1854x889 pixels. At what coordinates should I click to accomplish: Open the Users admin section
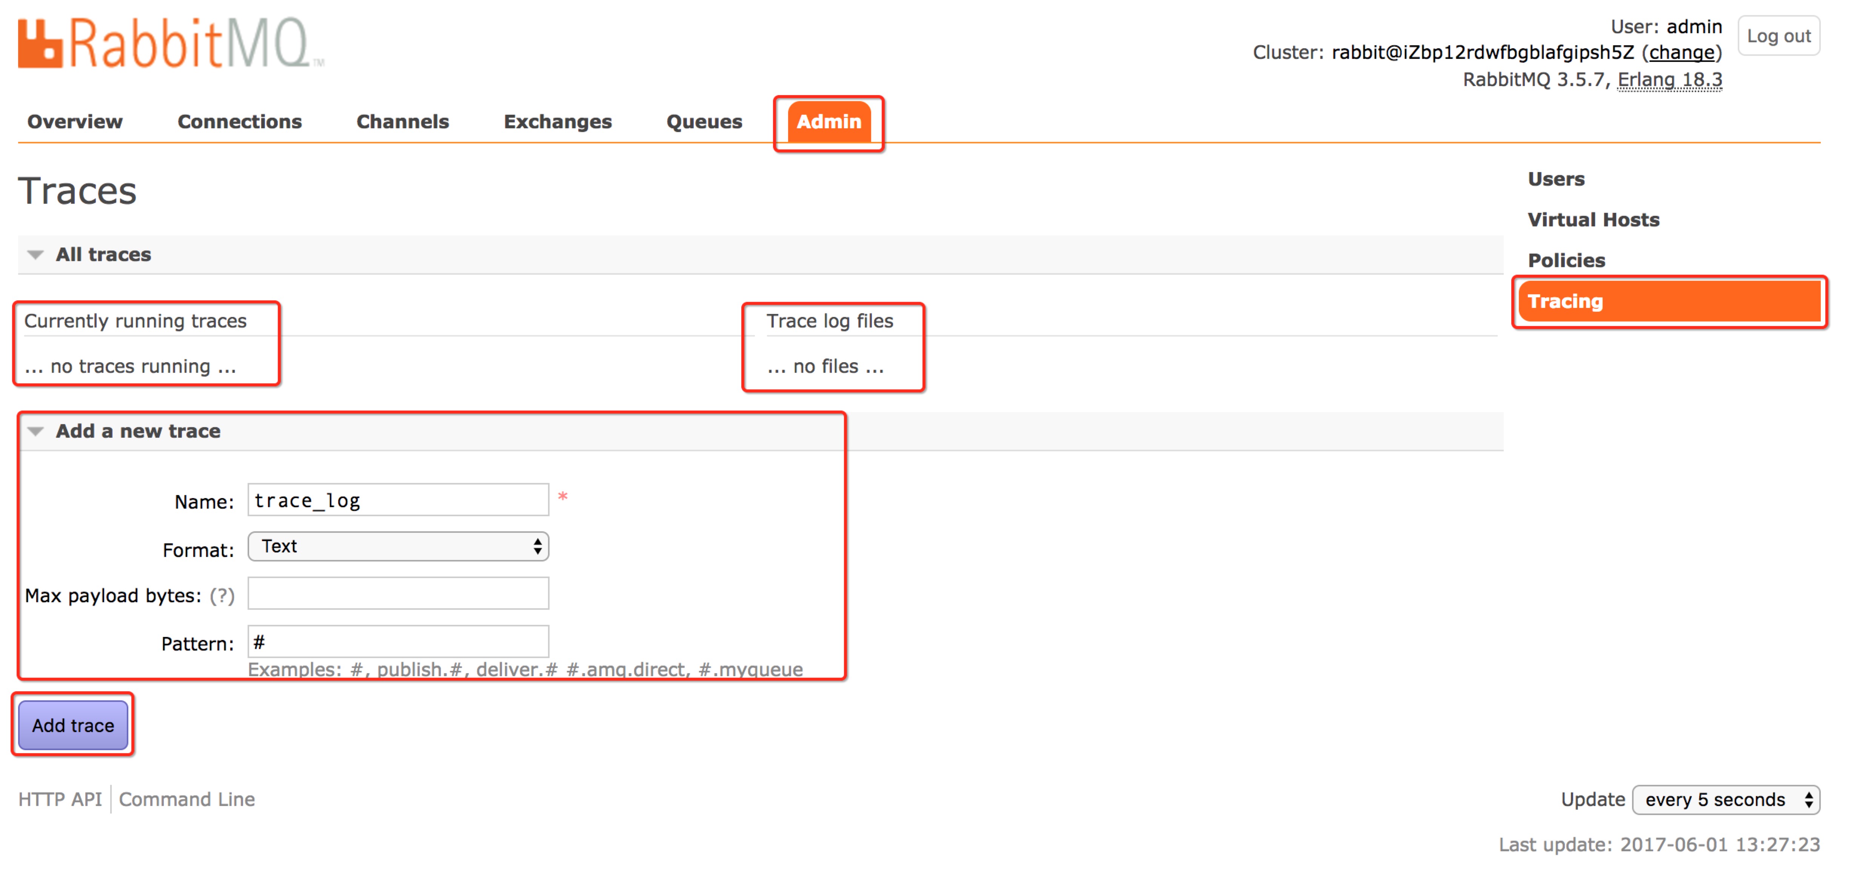pyautogui.click(x=1556, y=178)
